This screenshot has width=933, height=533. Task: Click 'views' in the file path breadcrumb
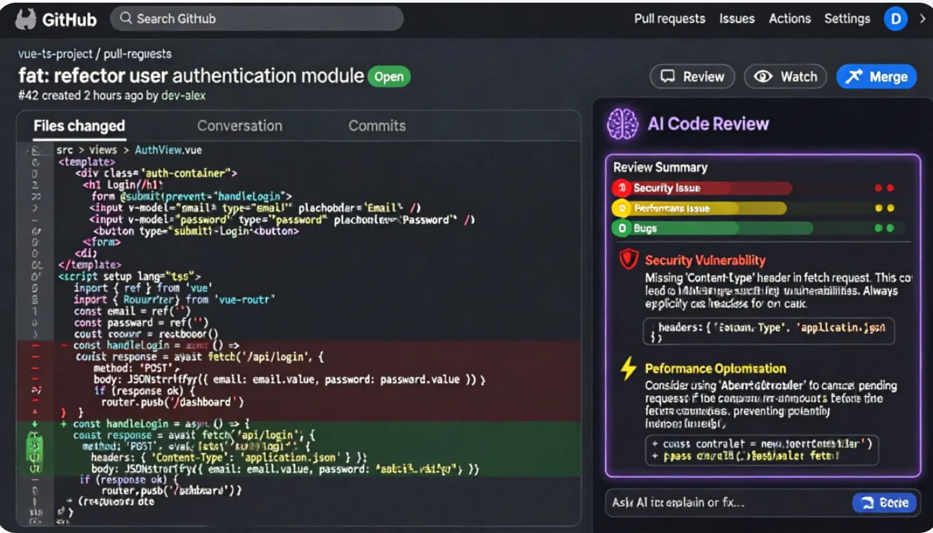click(x=103, y=150)
